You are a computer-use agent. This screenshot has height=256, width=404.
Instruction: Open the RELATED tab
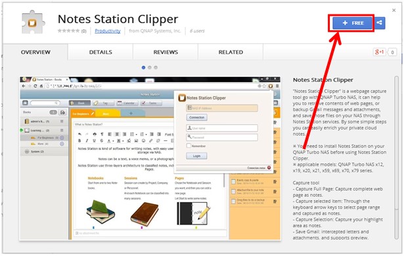231,52
